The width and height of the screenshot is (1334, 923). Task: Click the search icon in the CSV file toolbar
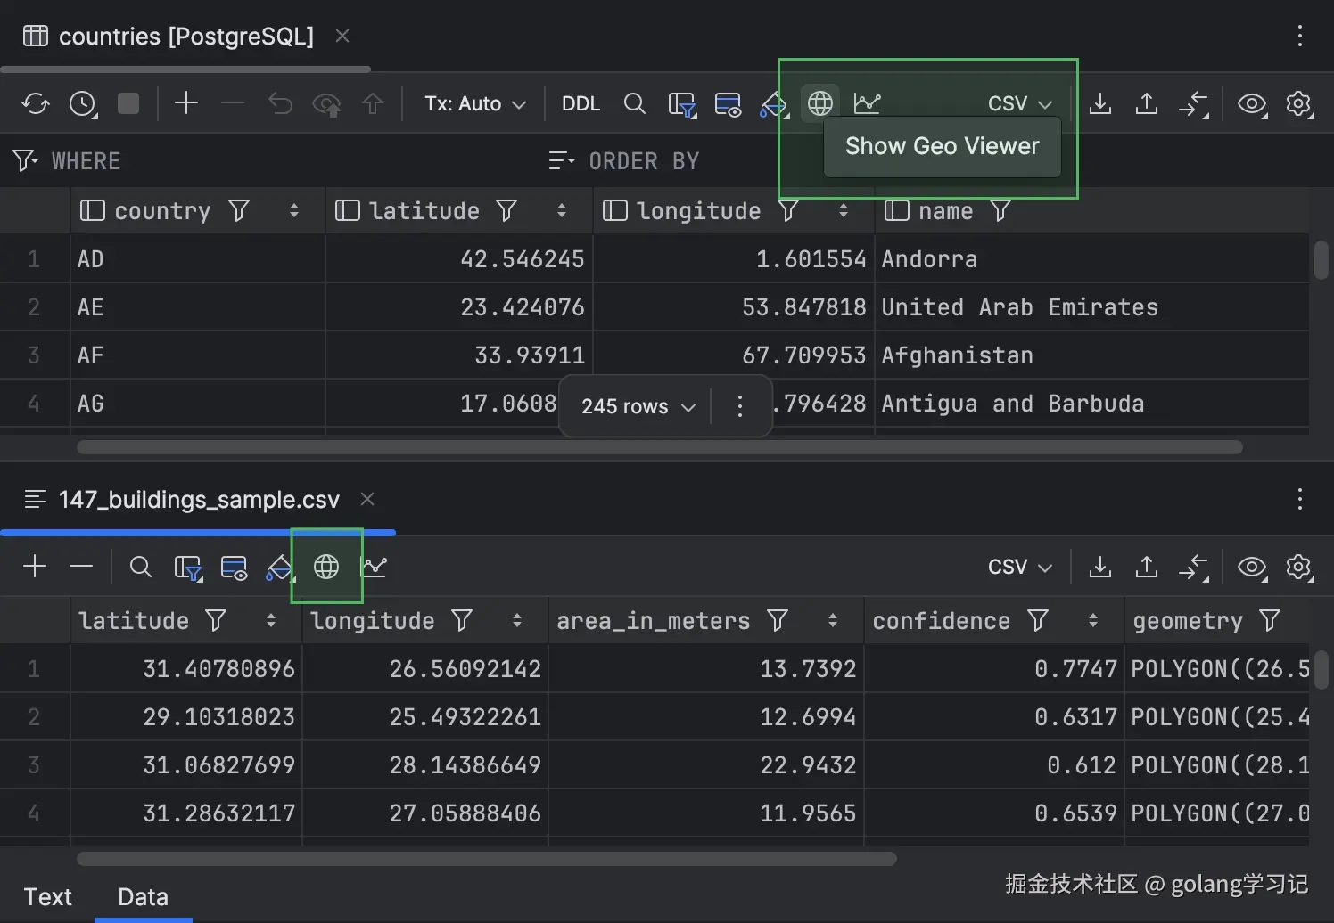click(x=140, y=568)
